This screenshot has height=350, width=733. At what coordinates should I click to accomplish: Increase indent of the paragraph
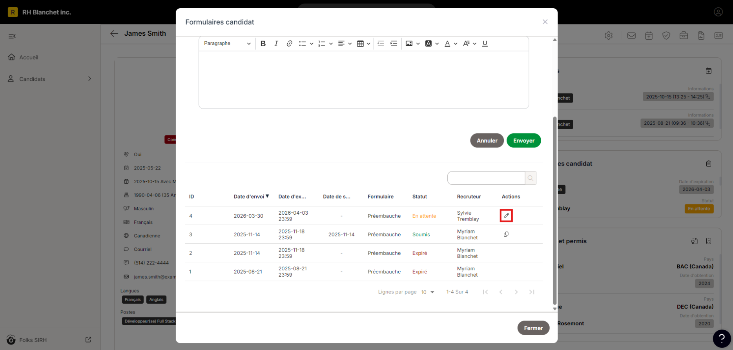coord(394,44)
